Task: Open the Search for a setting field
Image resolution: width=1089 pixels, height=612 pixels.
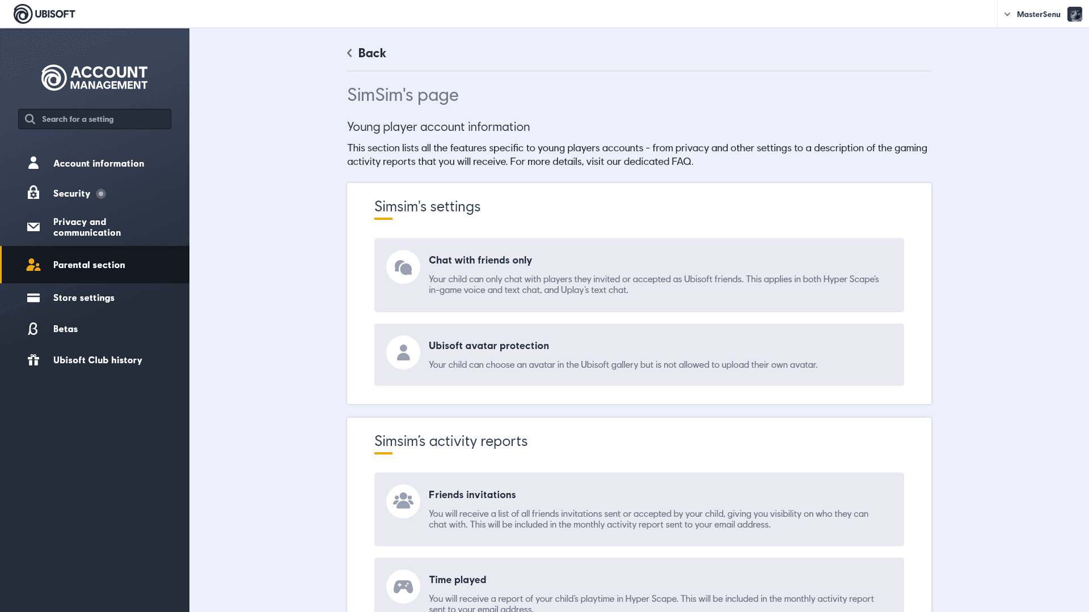Action: [x=94, y=118]
